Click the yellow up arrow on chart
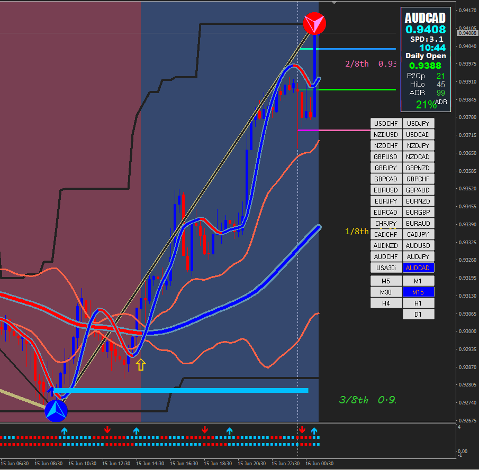The image size is (479, 470). (x=140, y=364)
